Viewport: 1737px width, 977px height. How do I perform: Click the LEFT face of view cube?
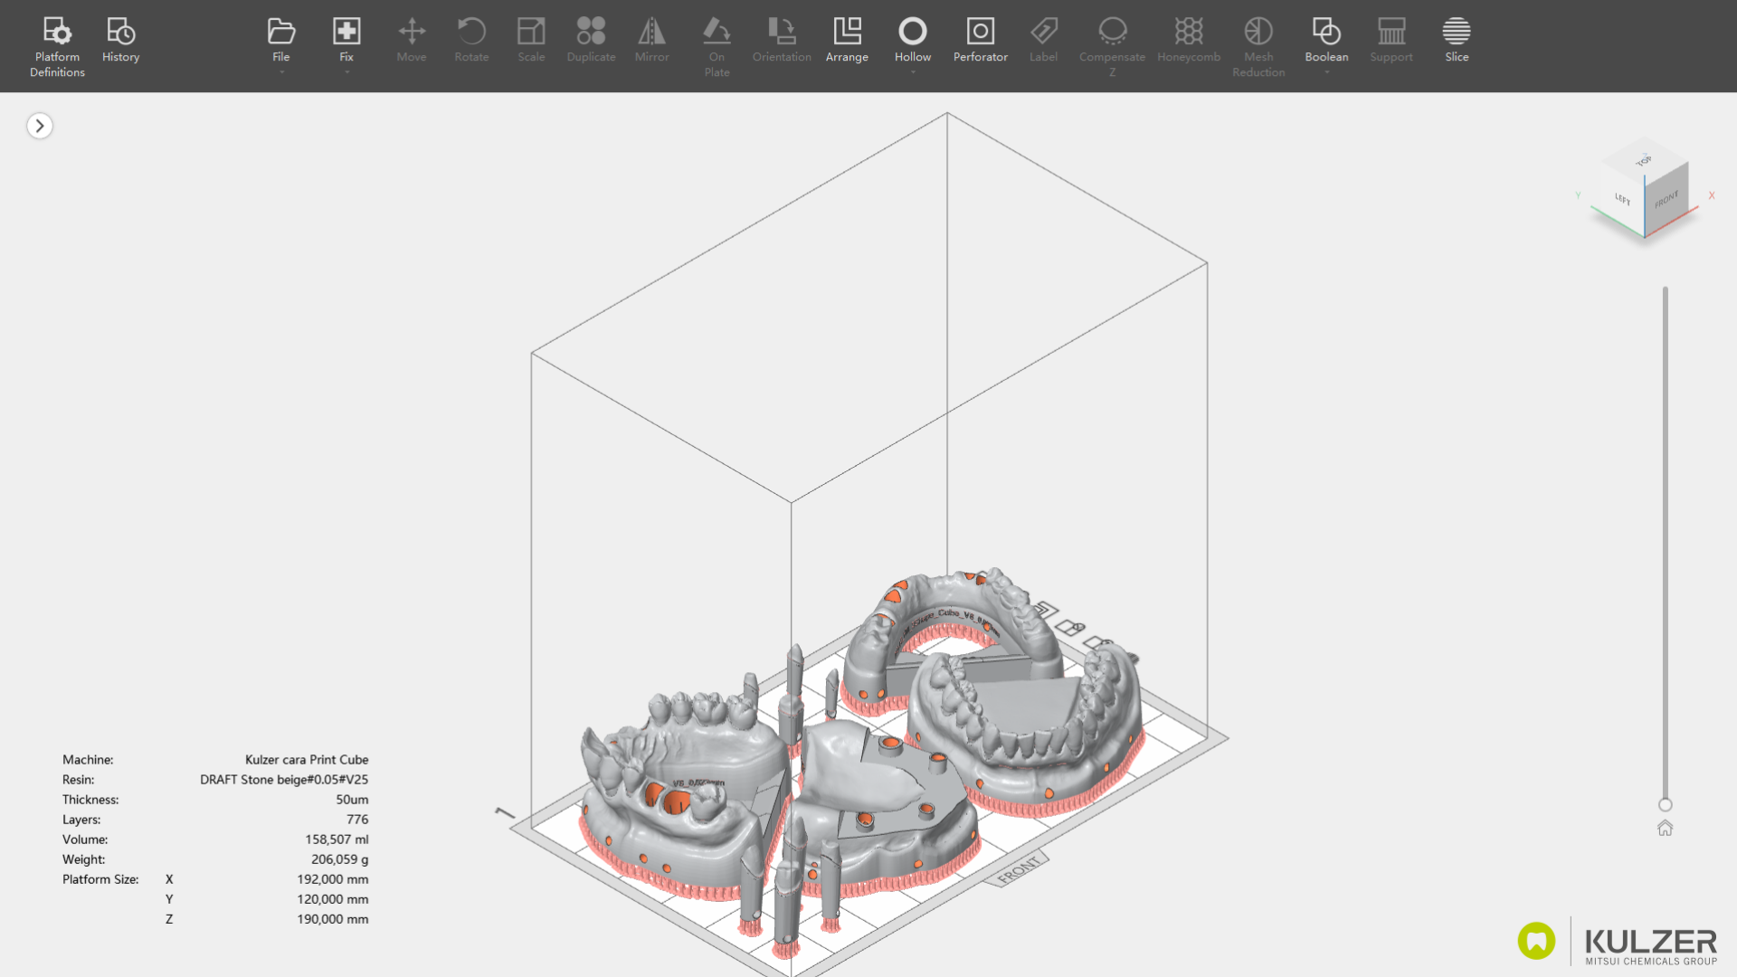pos(1622,200)
